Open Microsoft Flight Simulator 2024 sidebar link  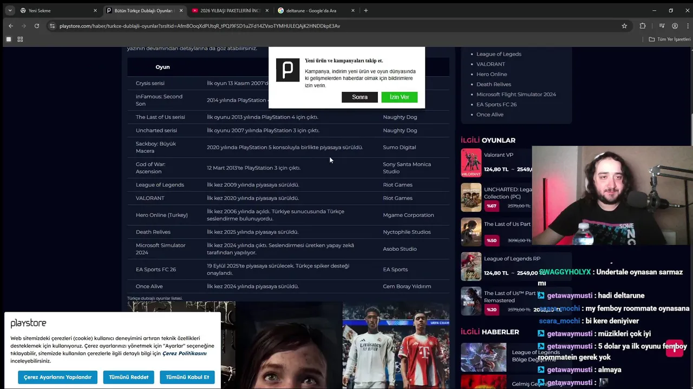516,94
